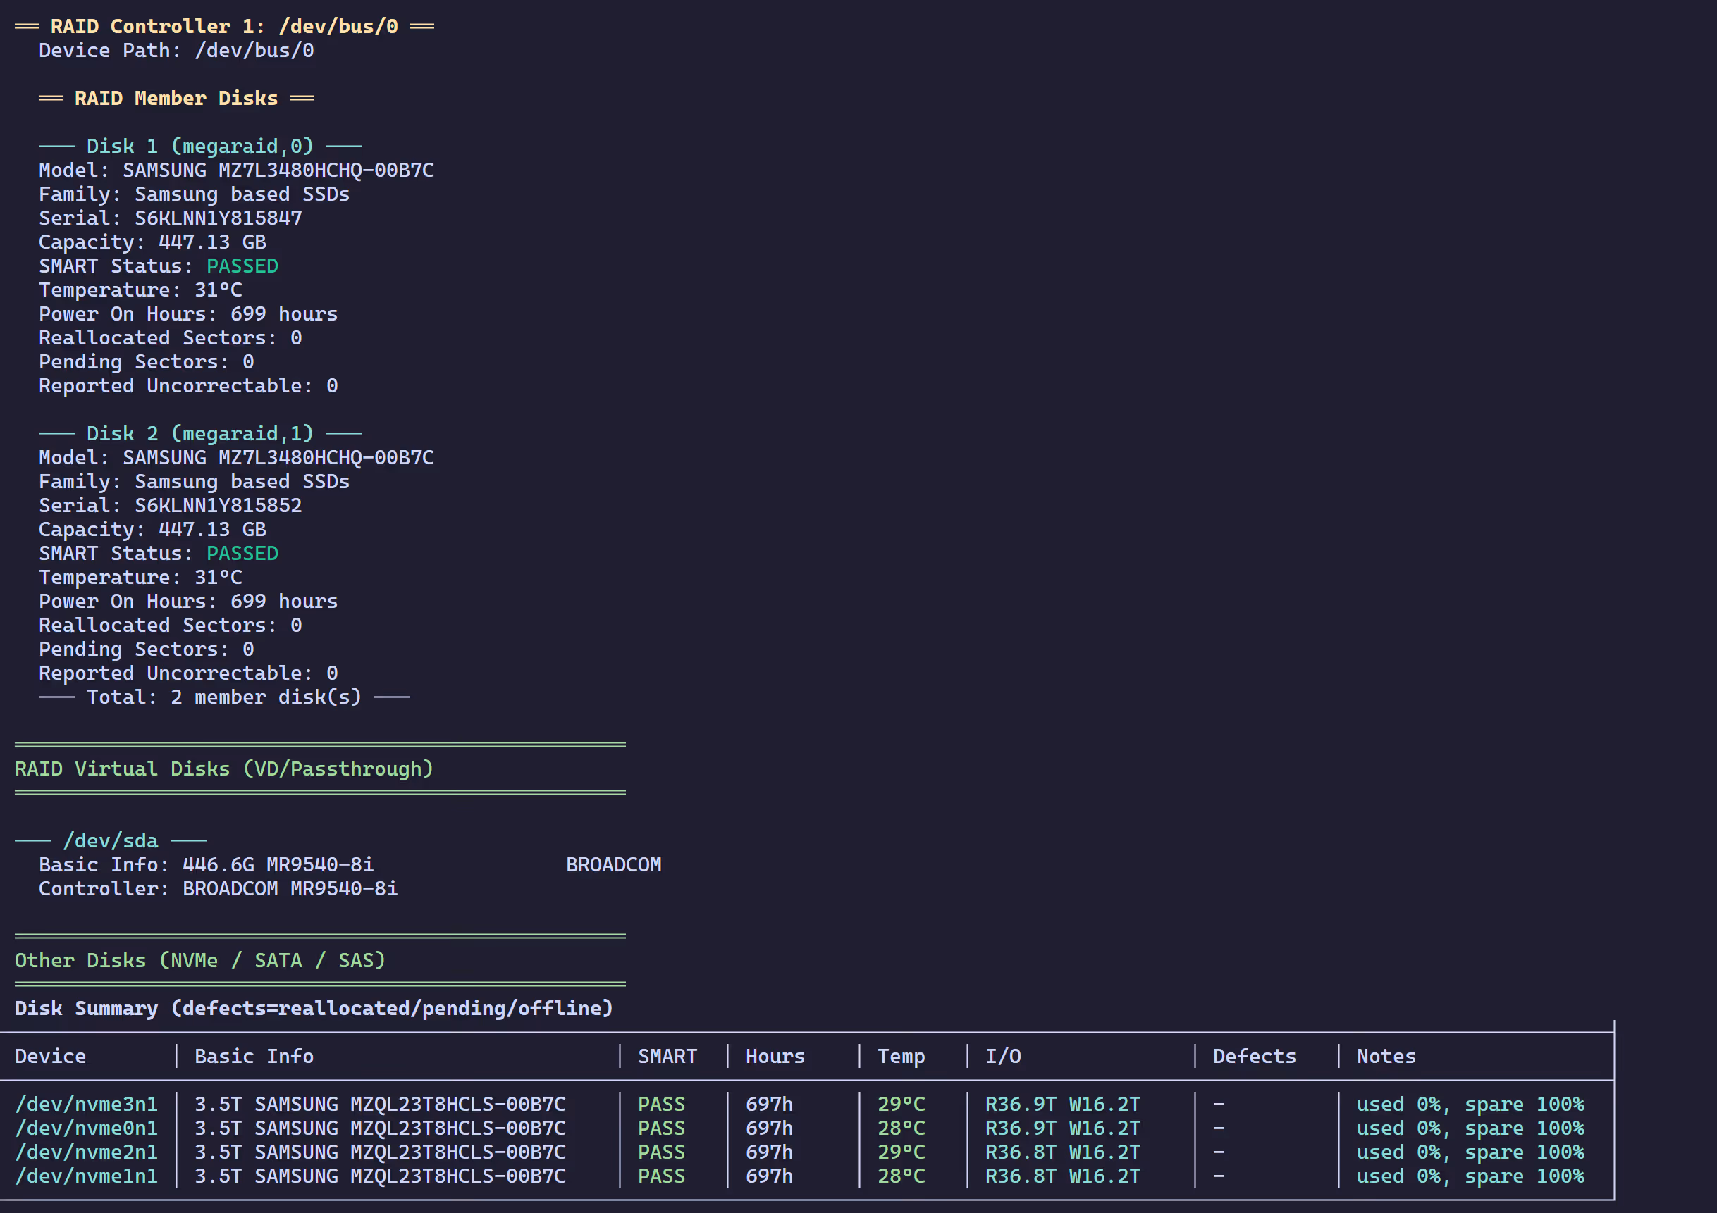1717x1213 pixels.
Task: Click the 'SMART' column header
Action: (667, 1055)
